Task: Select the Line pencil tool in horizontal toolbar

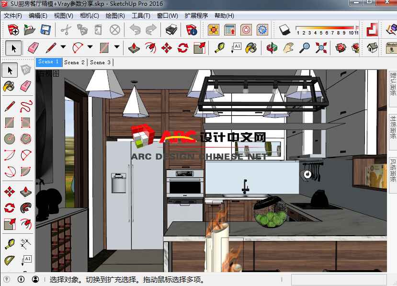Action: tap(51, 47)
